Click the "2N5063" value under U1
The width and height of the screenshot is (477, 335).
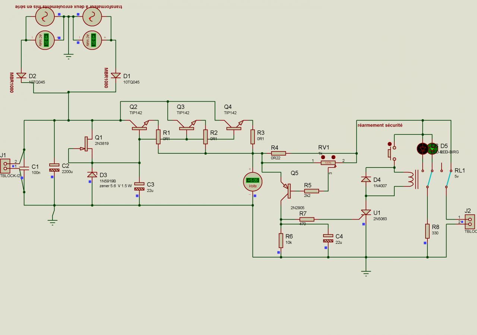[380, 219]
